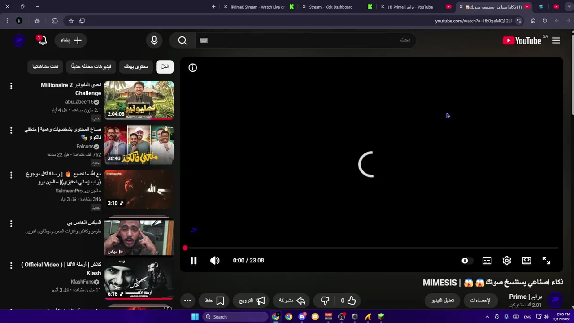Show hidden system tray icons
Image resolution: width=574 pixels, height=323 pixels.
click(487, 317)
